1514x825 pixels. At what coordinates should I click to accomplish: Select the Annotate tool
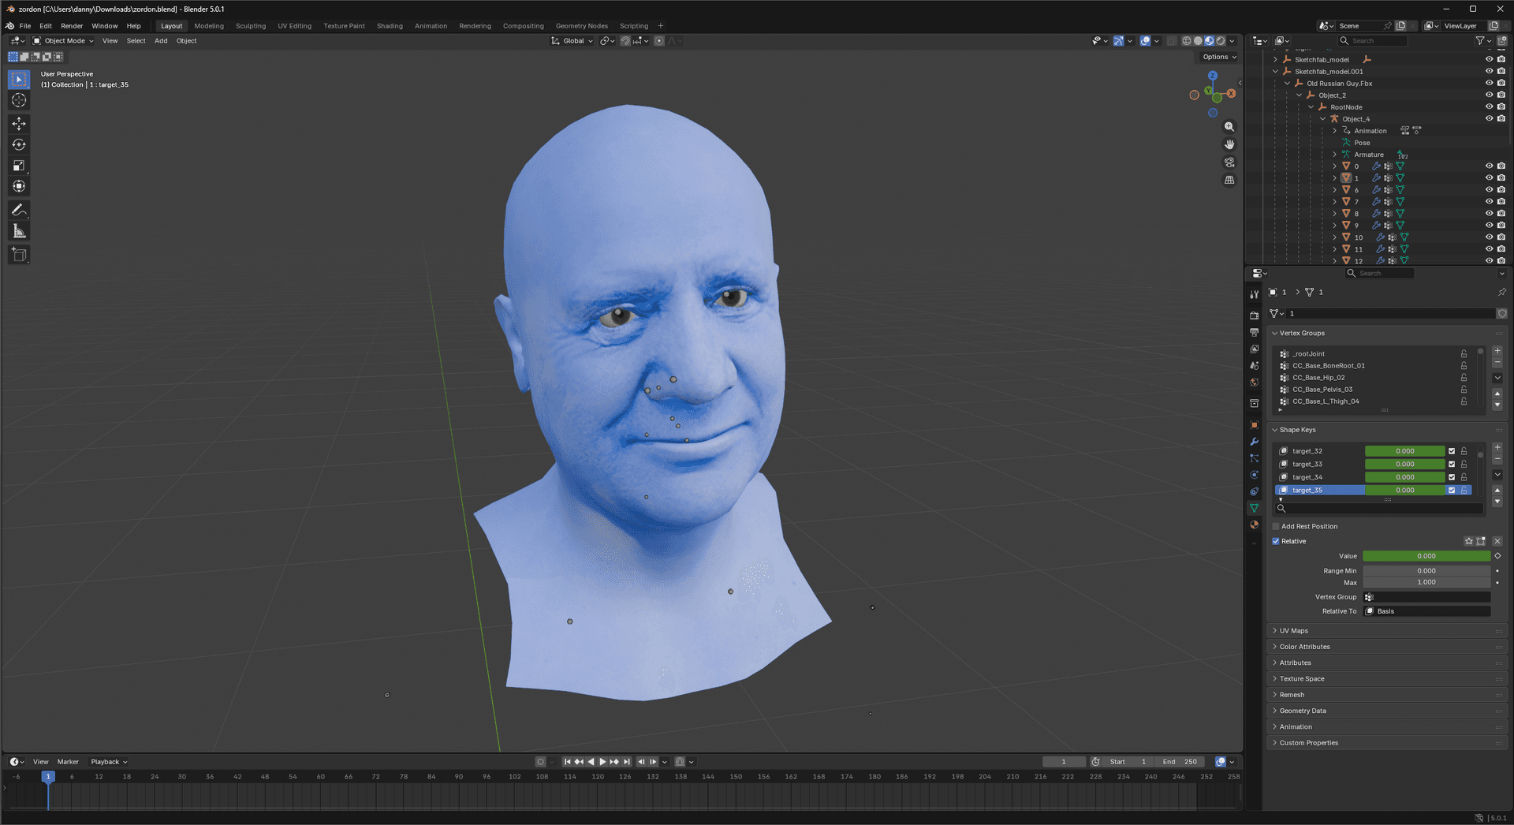click(x=19, y=210)
